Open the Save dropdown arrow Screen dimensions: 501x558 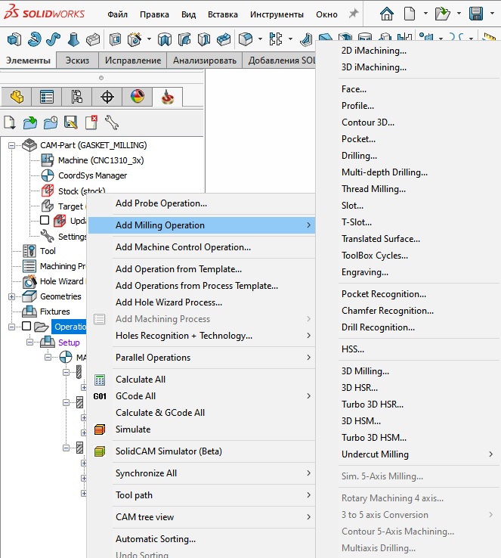tap(492, 14)
